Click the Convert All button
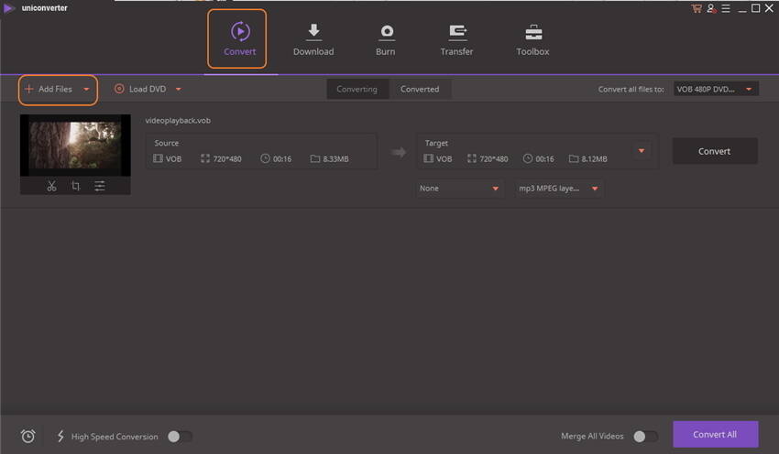 716,435
